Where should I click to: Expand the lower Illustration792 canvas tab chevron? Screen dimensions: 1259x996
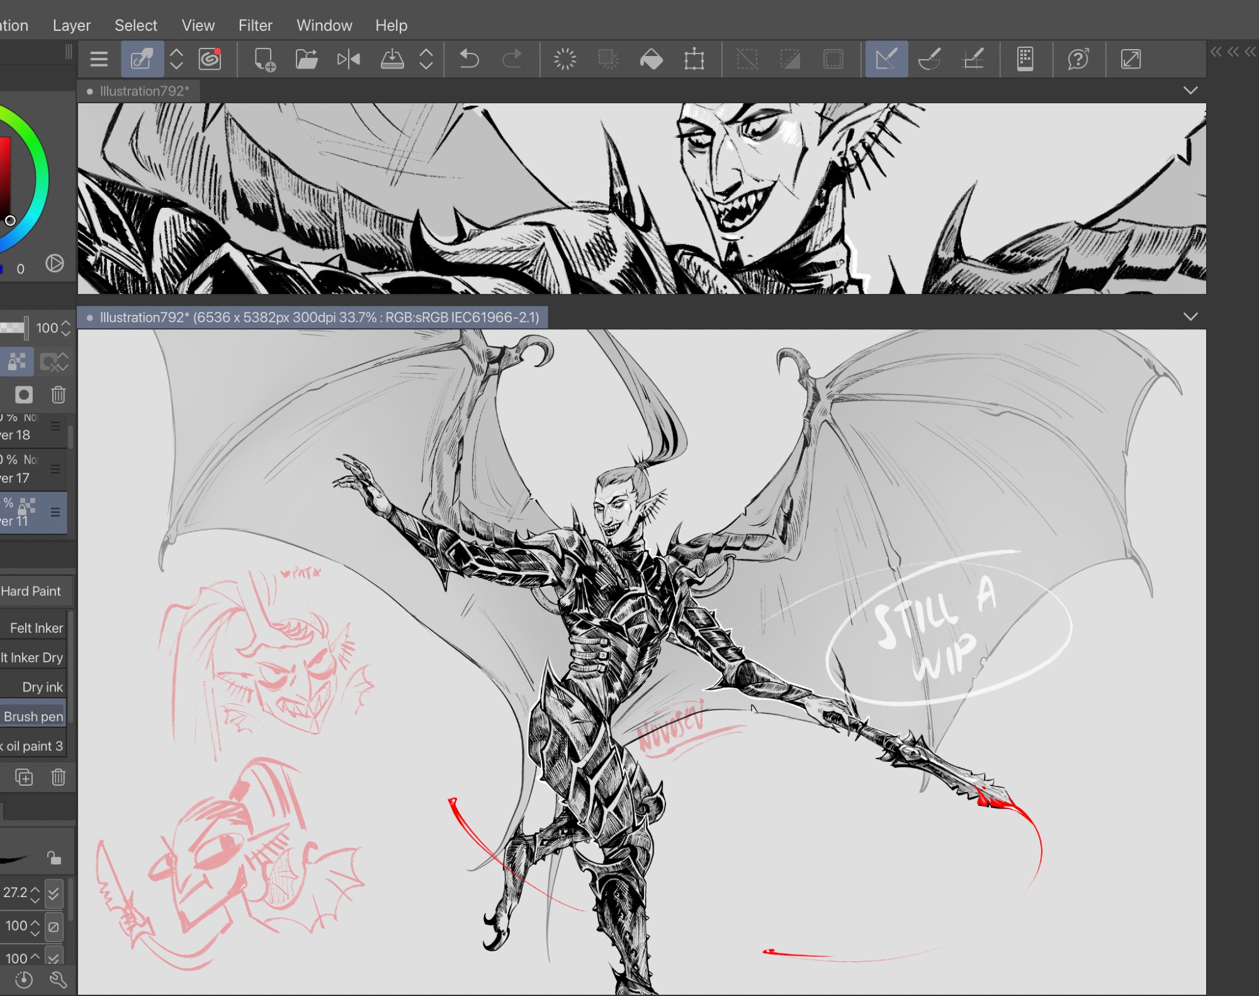(1190, 317)
